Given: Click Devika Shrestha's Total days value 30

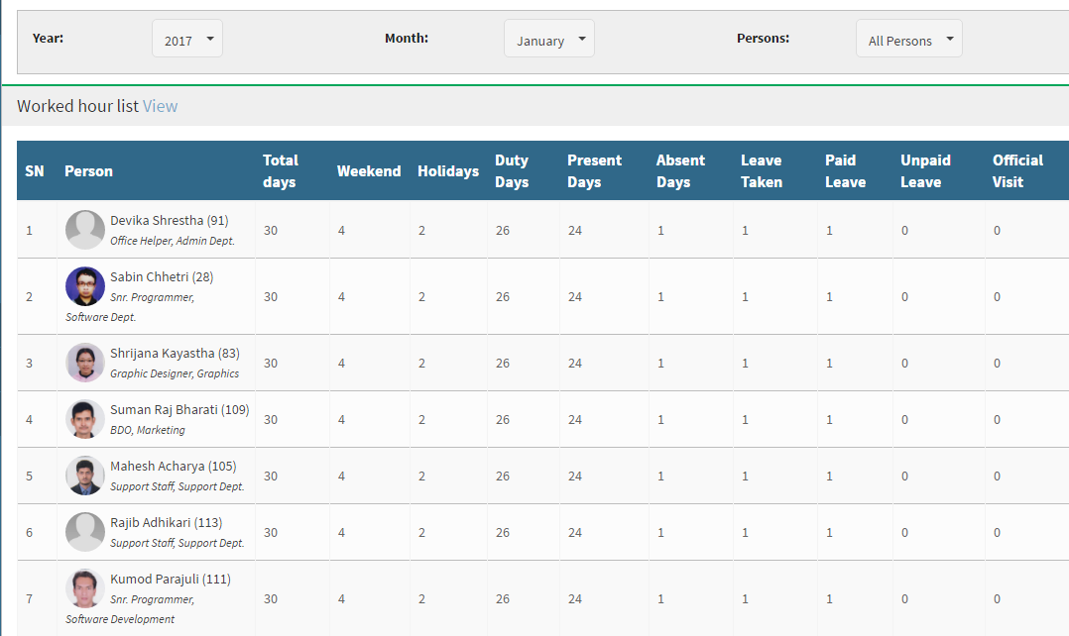Looking at the screenshot, I should click(x=271, y=230).
